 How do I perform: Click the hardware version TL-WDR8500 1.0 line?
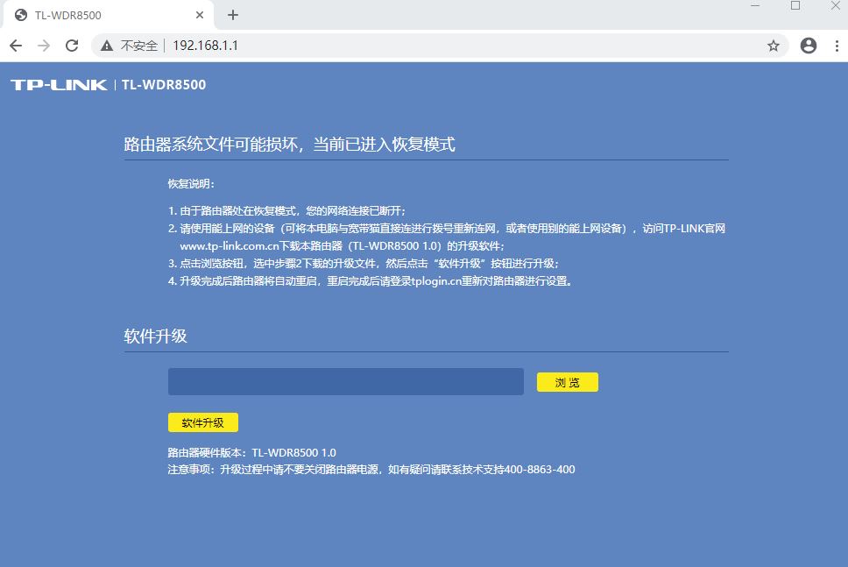251,453
